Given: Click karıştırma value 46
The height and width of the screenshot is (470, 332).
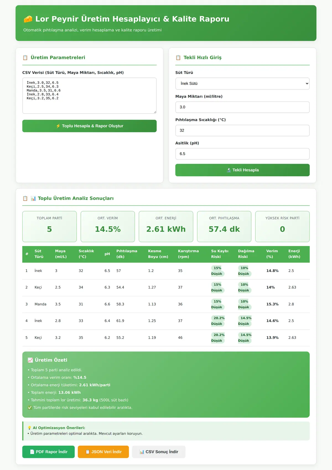Looking at the screenshot, I should (x=180, y=338).
